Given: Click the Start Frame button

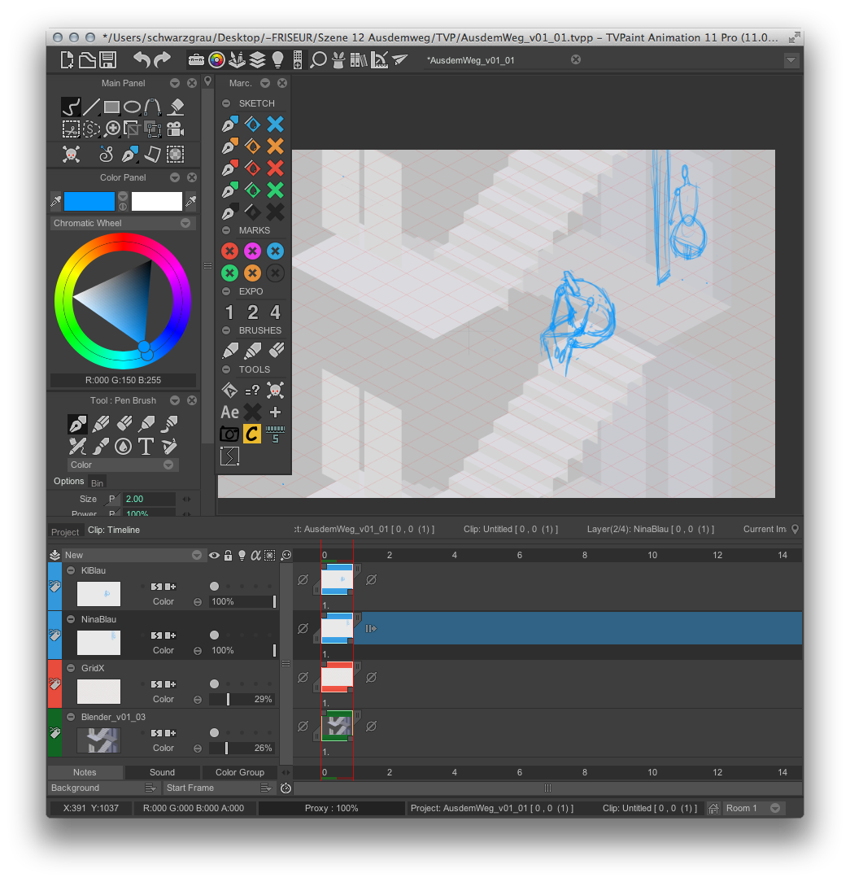Looking at the screenshot, I should pyautogui.click(x=218, y=788).
